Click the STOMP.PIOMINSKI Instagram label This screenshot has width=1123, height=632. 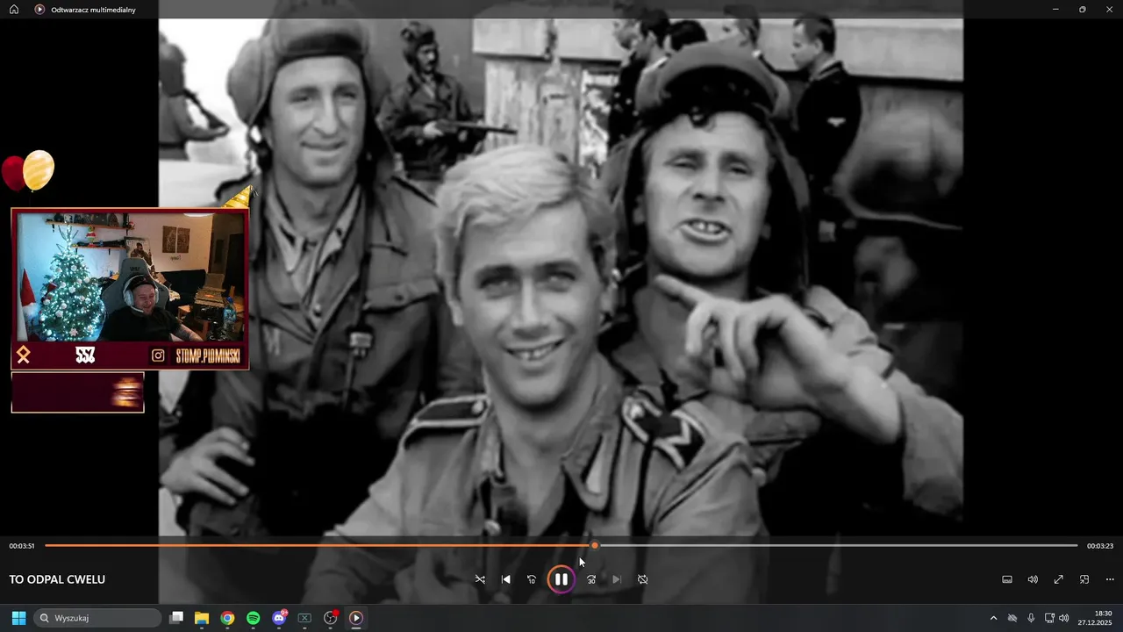pyautogui.click(x=208, y=355)
